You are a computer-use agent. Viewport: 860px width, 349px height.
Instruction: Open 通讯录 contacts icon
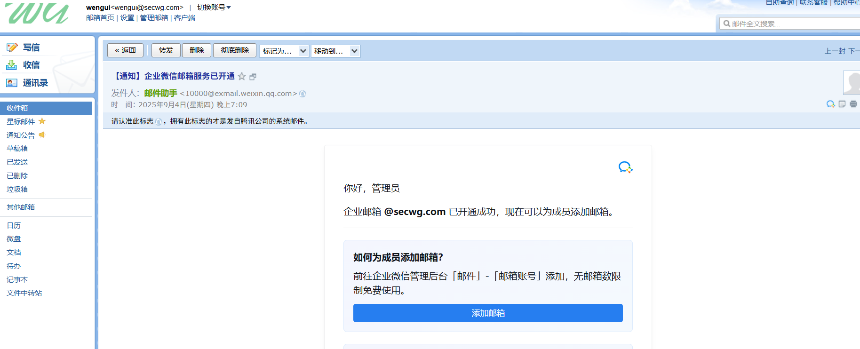click(x=12, y=83)
